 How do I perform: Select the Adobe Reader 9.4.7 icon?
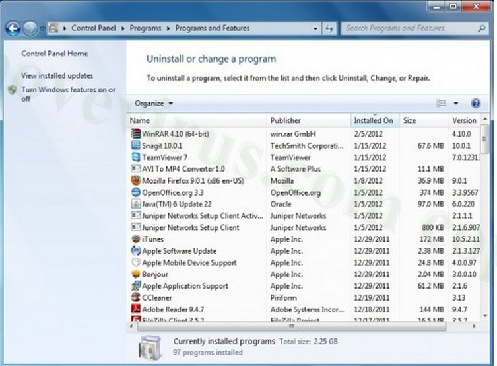tap(136, 309)
